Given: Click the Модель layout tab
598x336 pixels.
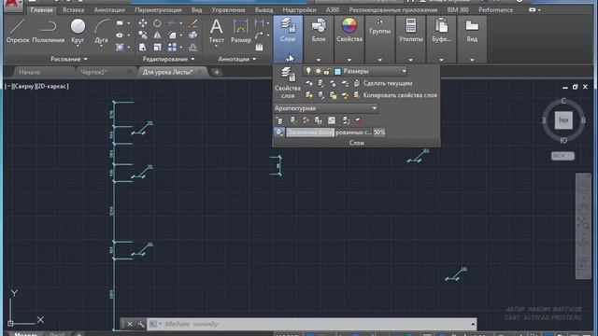Looking at the screenshot, I should click(x=26, y=334).
